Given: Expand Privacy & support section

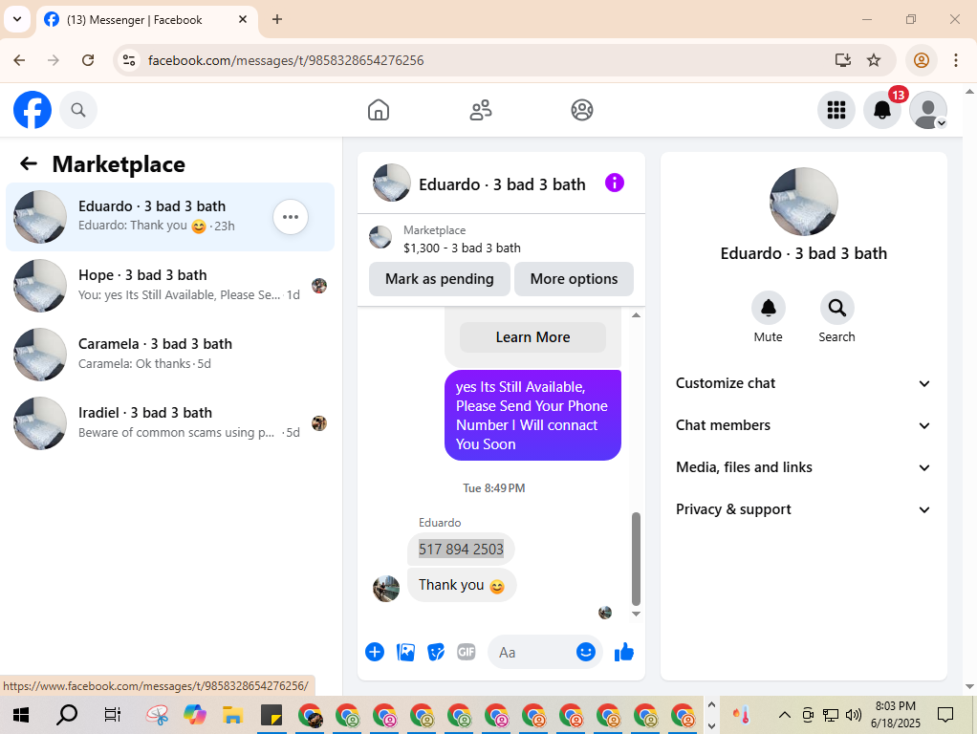Looking at the screenshot, I should pos(803,509).
